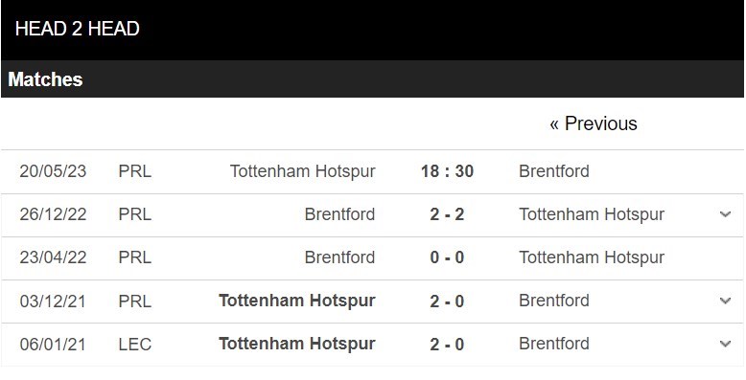Click the 2 - 0 score on 03/12/21

447,302
